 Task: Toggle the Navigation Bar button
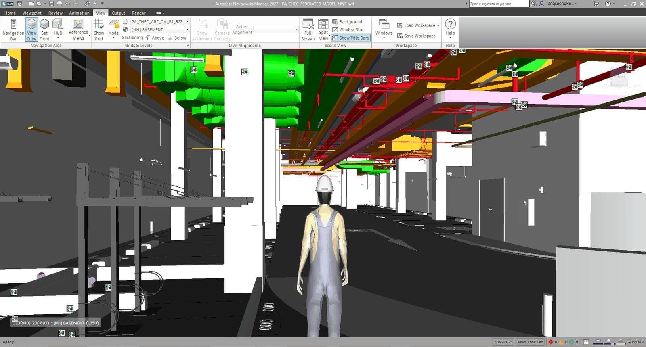(13, 29)
